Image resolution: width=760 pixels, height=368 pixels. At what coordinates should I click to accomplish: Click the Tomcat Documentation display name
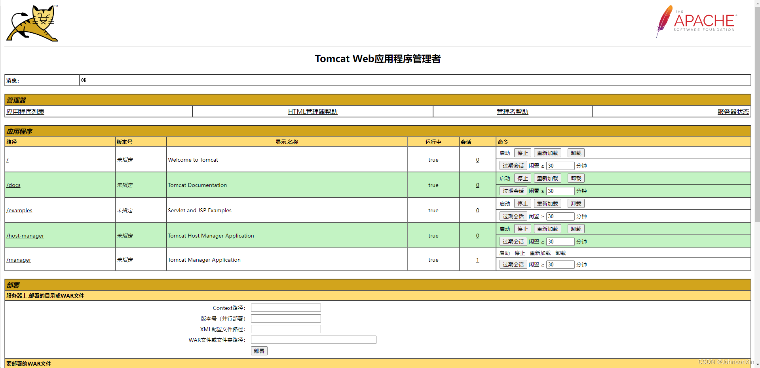click(197, 185)
